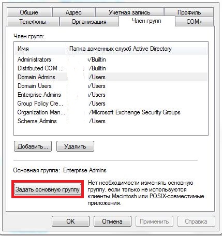Click the Удалить button
Image resolution: width=222 pixels, height=236 pixels.
click(75, 146)
